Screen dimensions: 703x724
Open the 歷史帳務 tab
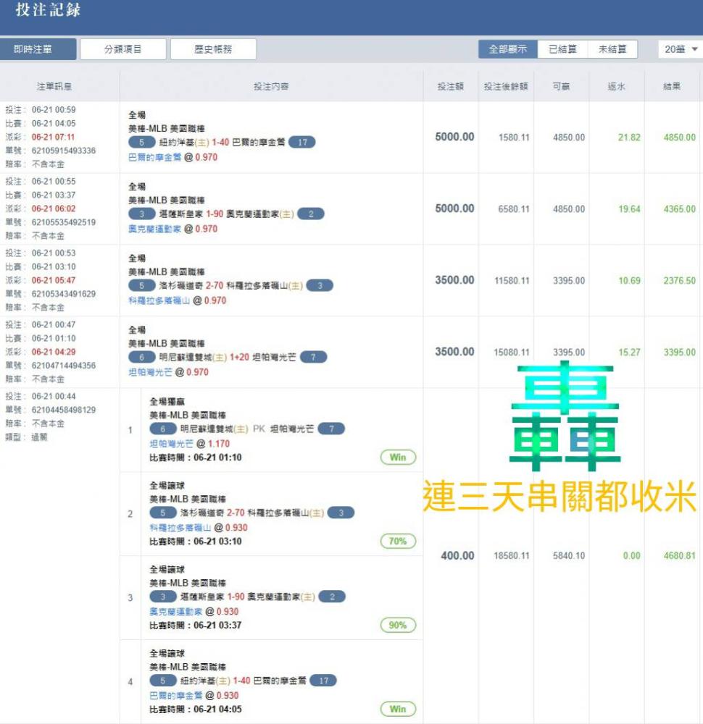(x=213, y=49)
